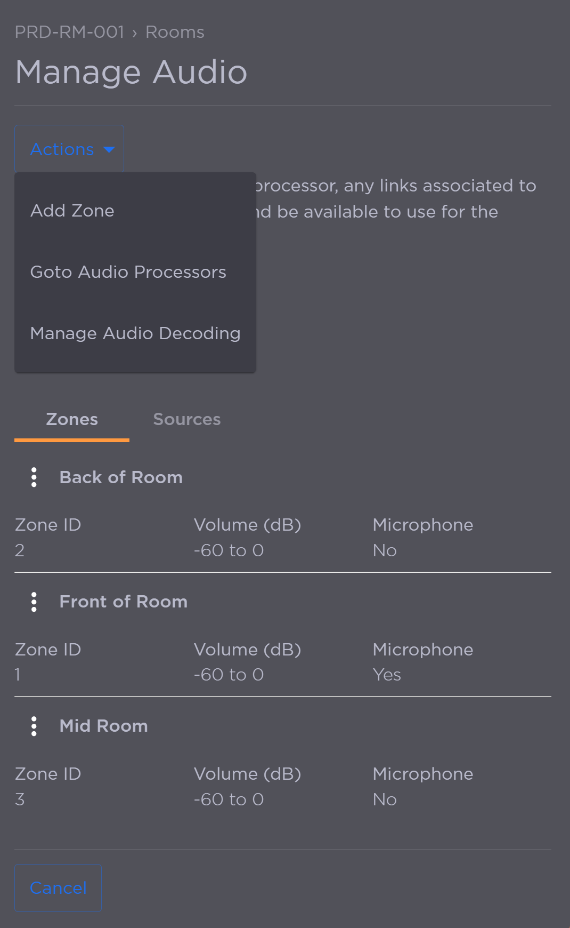570x928 pixels.
Task: Select the Zones tab
Action: click(x=72, y=420)
